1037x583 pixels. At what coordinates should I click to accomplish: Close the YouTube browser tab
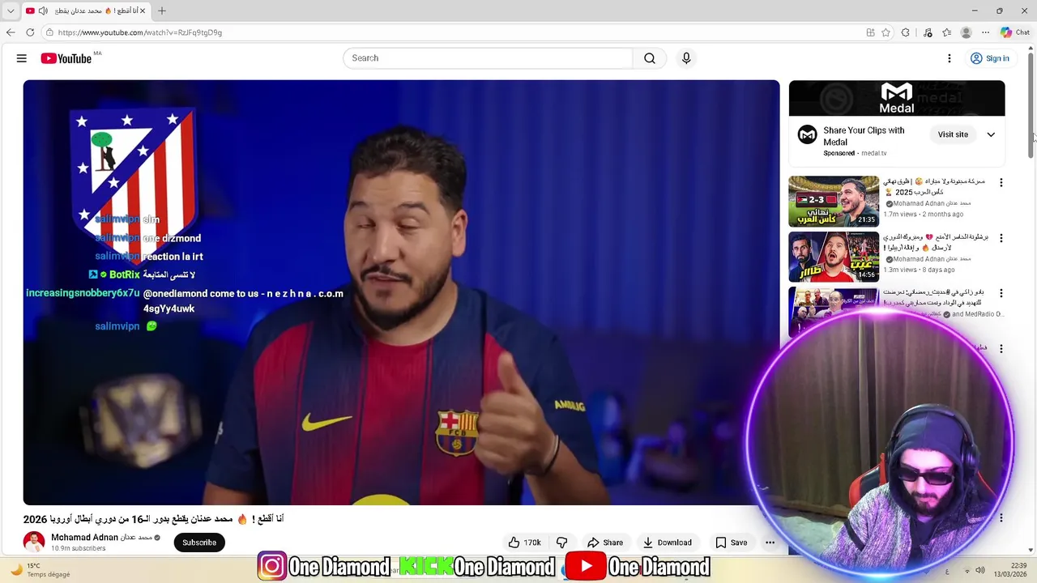click(x=143, y=11)
